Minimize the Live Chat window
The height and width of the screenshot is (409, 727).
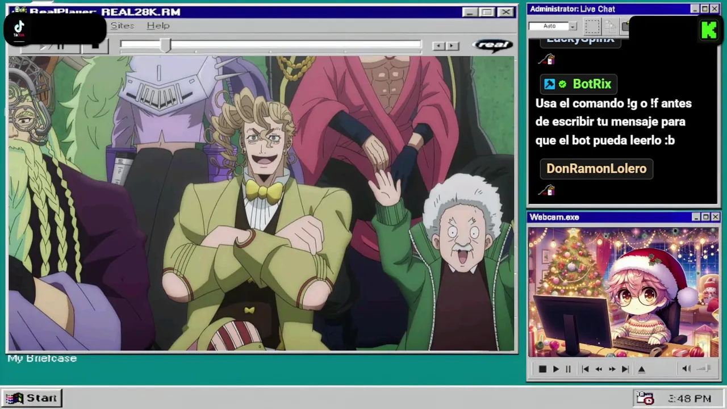pyautogui.click(x=695, y=9)
